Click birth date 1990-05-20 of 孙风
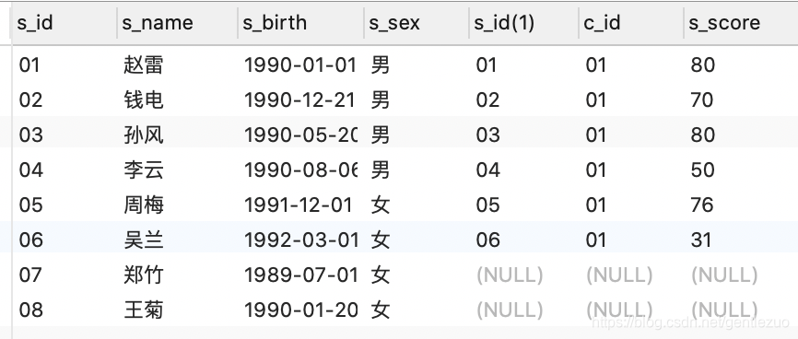Screen dimensions: 798x339 [300, 134]
